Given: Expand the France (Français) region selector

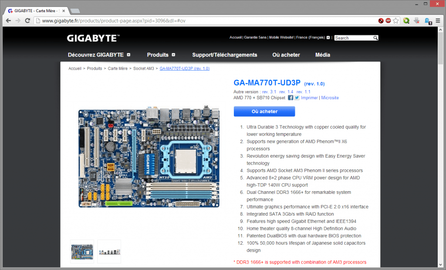Looking at the screenshot, I should pyautogui.click(x=328, y=37).
